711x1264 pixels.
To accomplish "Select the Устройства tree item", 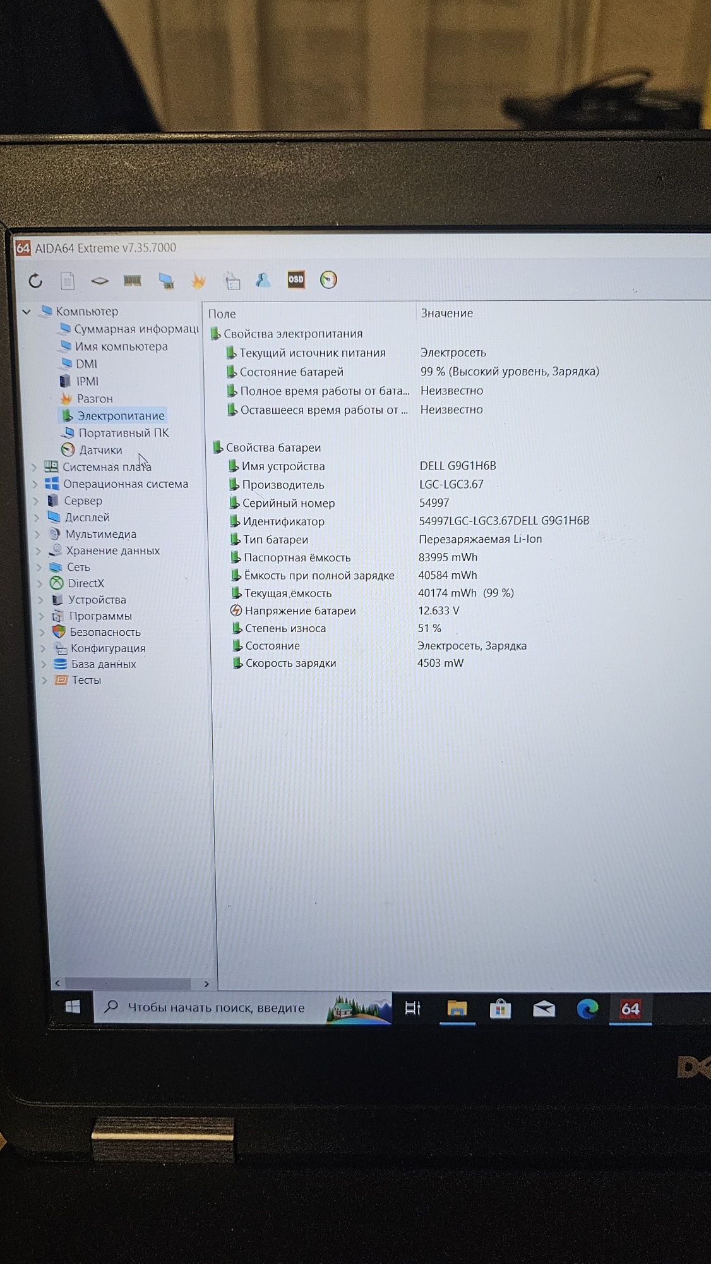I will (89, 600).
